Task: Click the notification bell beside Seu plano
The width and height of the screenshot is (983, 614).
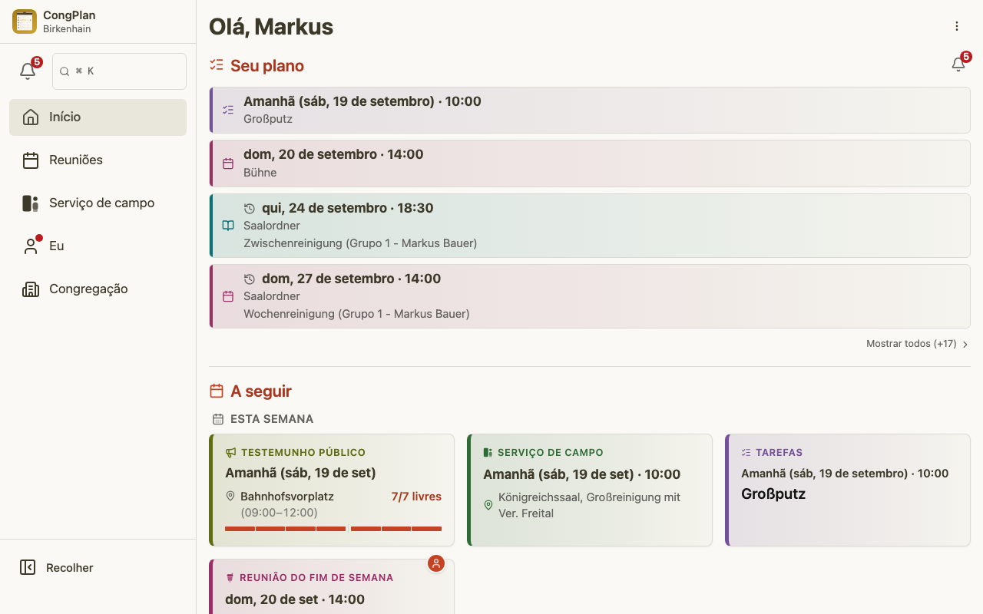Action: (958, 64)
